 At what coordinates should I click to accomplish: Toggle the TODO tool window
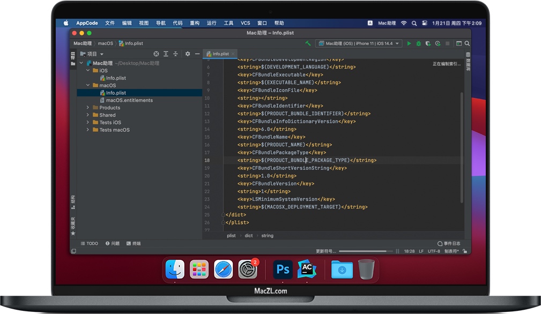(x=89, y=243)
